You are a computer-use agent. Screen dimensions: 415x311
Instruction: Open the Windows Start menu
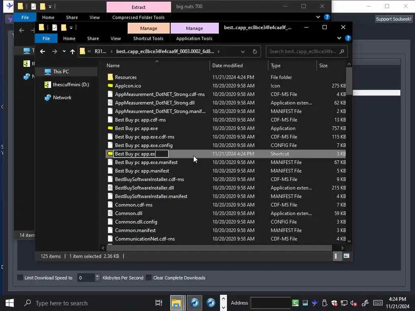(x=10, y=303)
